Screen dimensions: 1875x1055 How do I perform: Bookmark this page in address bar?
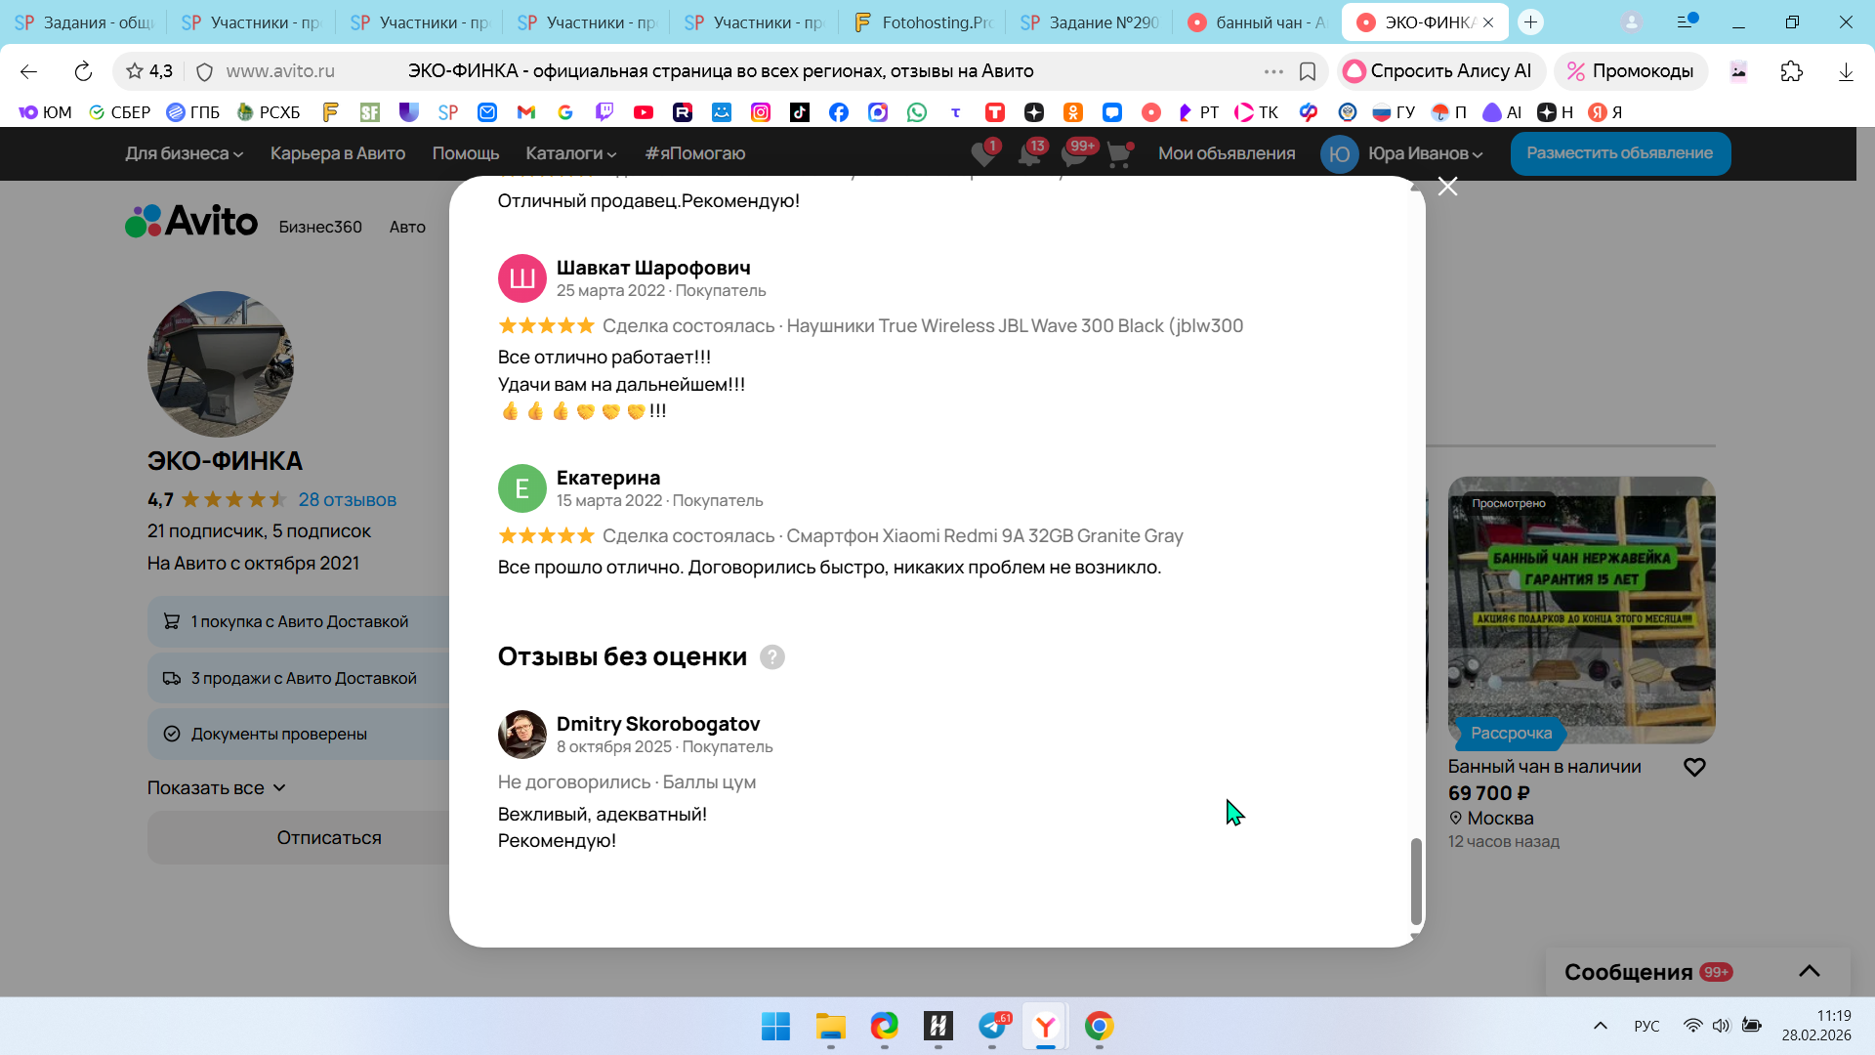click(x=1308, y=71)
